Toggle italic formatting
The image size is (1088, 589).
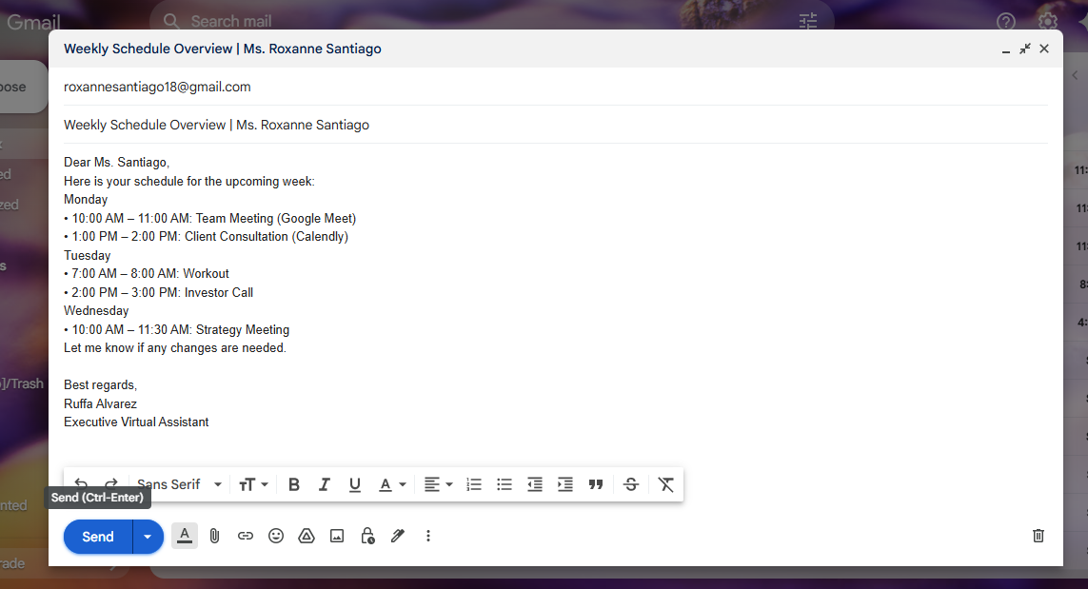tap(325, 484)
